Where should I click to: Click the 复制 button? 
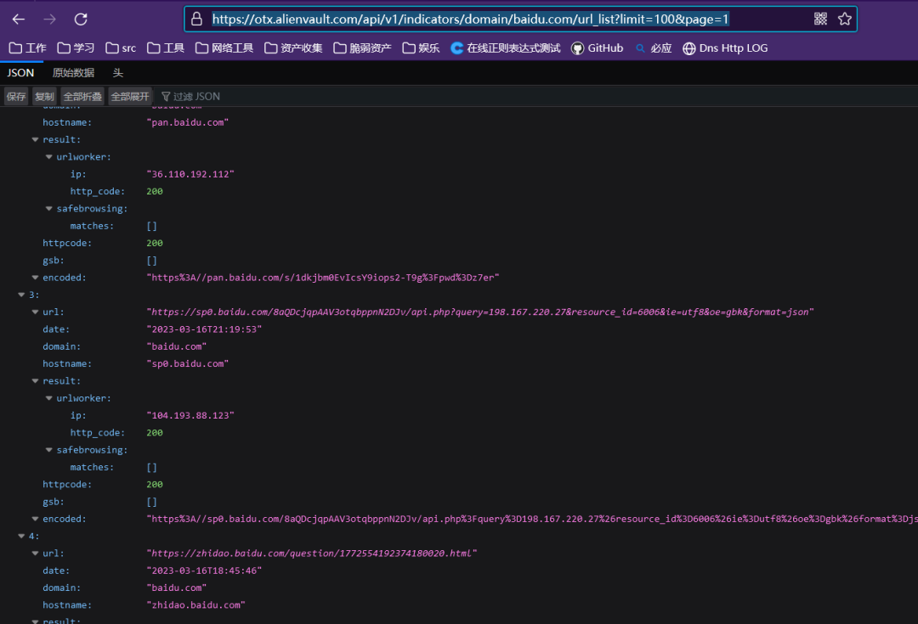(44, 97)
